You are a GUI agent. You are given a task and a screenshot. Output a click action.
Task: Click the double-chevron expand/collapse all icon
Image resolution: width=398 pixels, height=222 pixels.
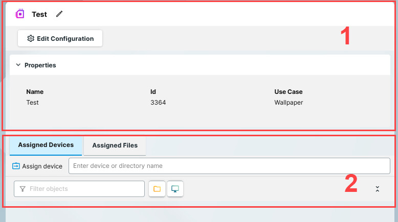click(378, 189)
